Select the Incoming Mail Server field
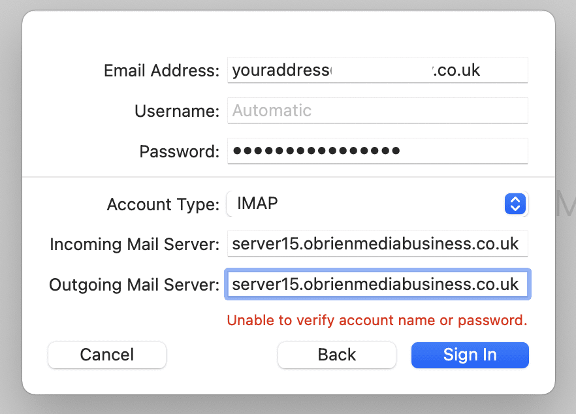Viewport: 576px width, 414px height. (x=377, y=244)
